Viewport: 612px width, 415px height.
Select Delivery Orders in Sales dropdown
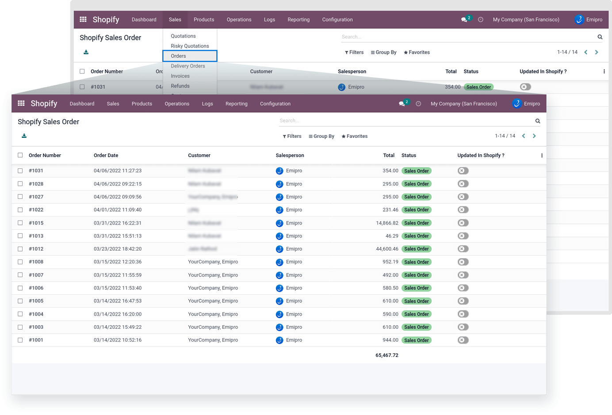(188, 66)
